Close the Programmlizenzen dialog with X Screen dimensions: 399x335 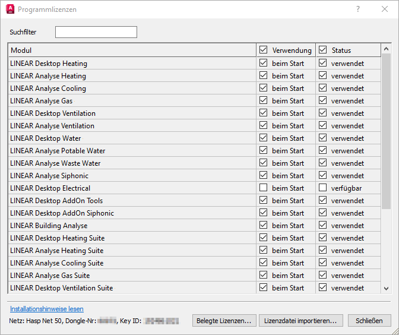click(x=385, y=9)
